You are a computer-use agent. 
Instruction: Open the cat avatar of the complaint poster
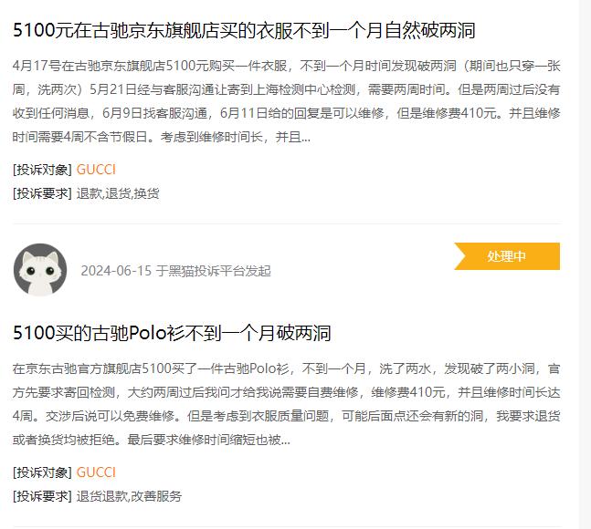[40, 270]
